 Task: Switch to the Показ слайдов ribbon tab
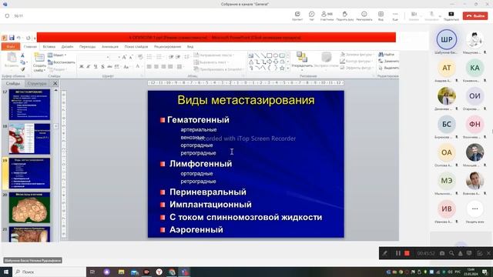click(136, 46)
